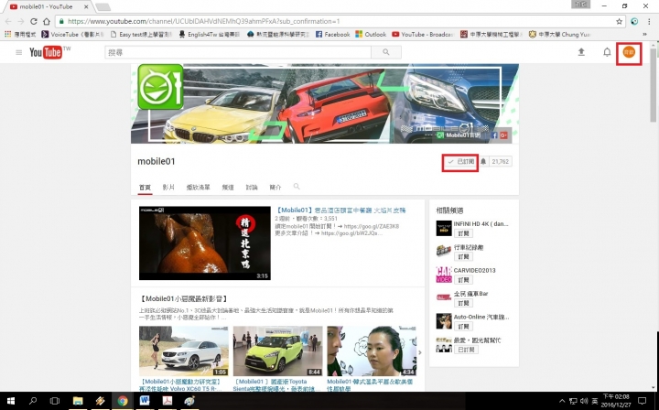
Task: Open the upload video arrow icon
Action: (581, 52)
